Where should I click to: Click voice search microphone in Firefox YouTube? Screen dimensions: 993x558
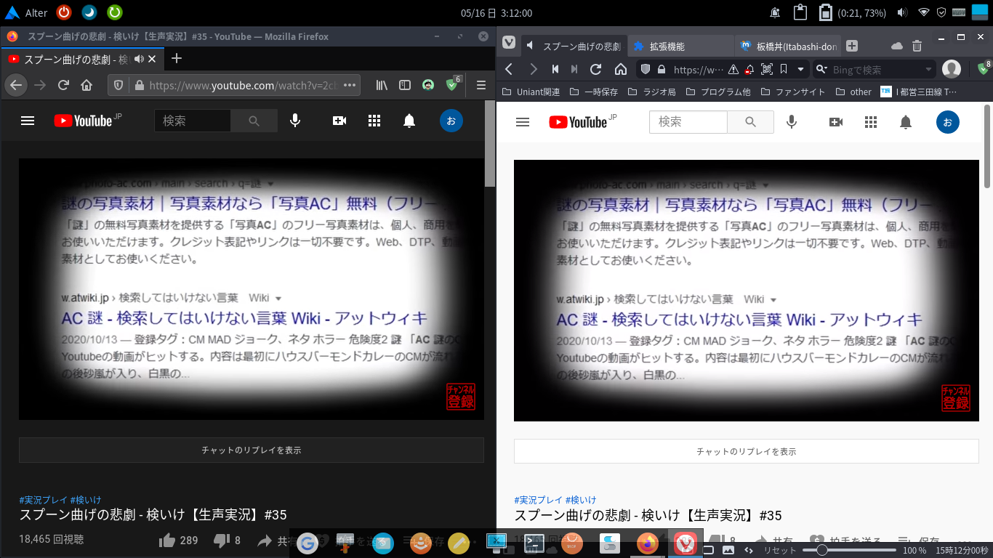(x=295, y=121)
